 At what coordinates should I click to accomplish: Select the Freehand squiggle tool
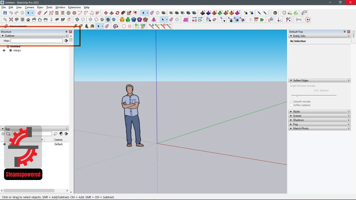coord(51,13)
